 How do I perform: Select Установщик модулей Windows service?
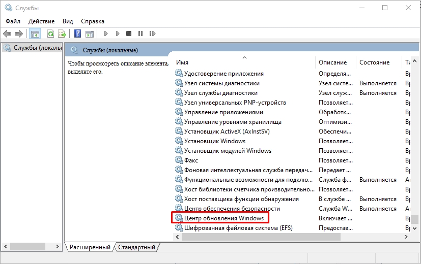pyautogui.click(x=228, y=151)
